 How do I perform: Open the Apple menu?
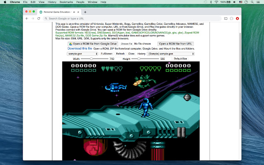5,2
